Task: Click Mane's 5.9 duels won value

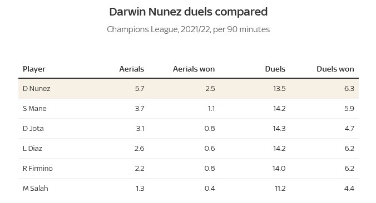Action: point(349,109)
